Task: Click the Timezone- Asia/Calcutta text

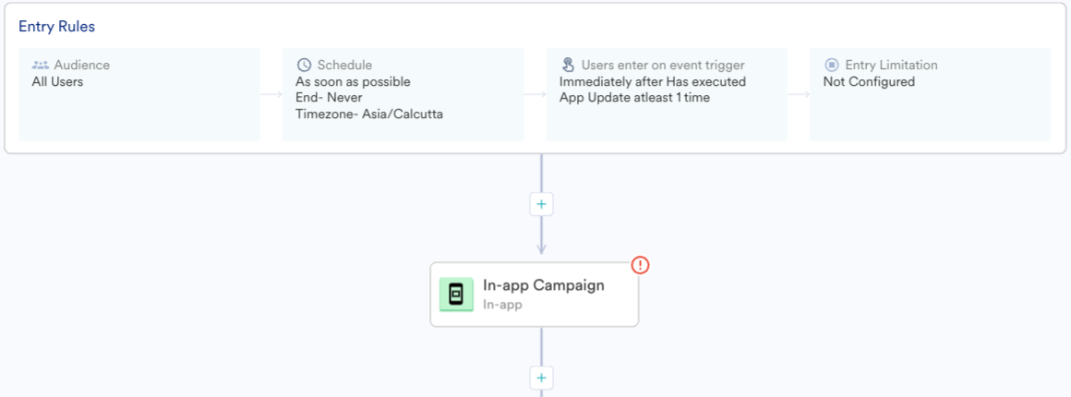Action: 369,114
